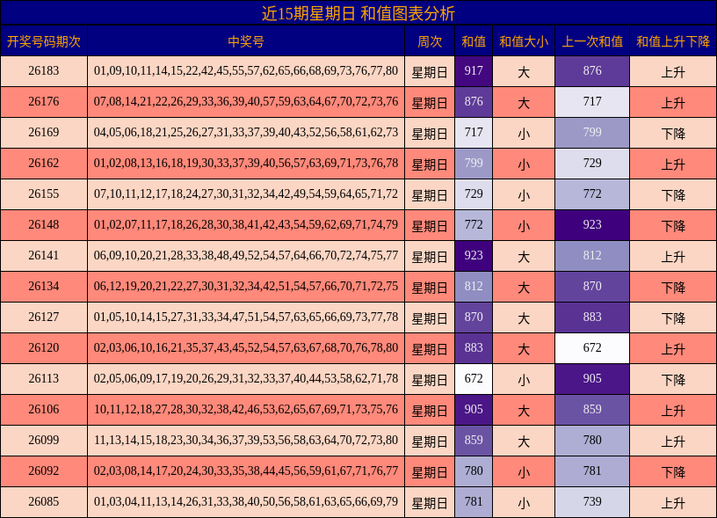Click 星期日 weekday cell in row 26155
This screenshot has width=717, height=518.
[430, 194]
